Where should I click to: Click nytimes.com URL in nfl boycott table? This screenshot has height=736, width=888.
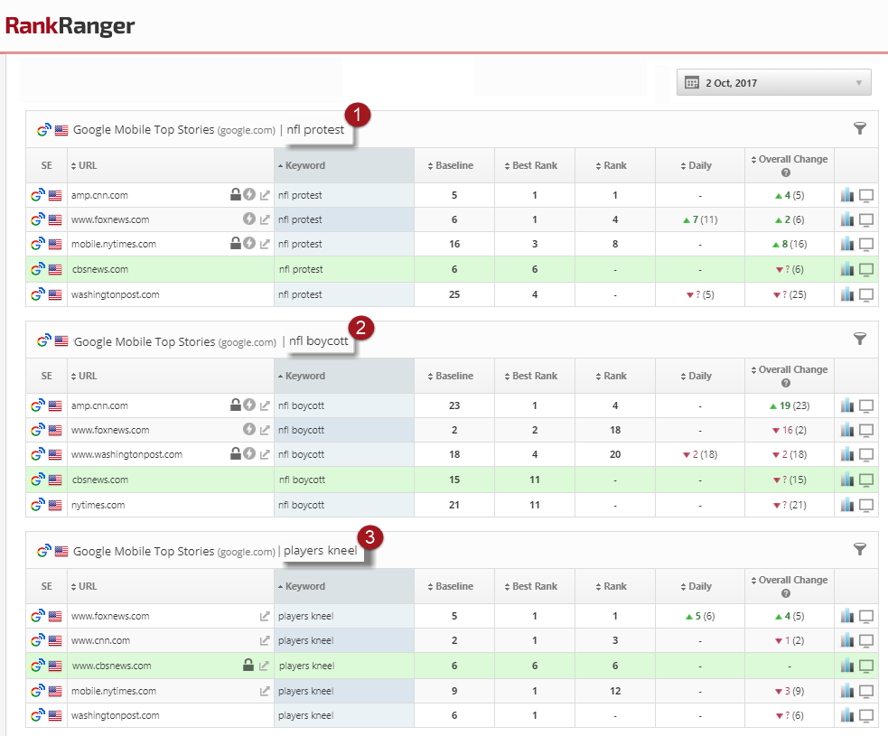pyautogui.click(x=99, y=505)
